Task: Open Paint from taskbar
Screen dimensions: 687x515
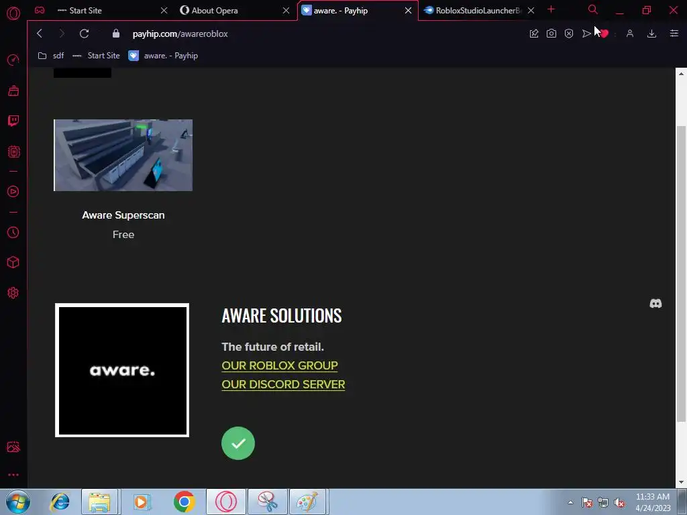Action: pos(308,502)
